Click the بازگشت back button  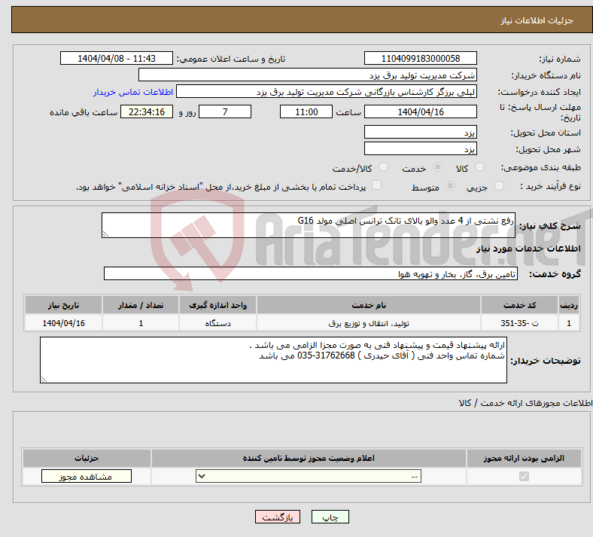tap(278, 517)
